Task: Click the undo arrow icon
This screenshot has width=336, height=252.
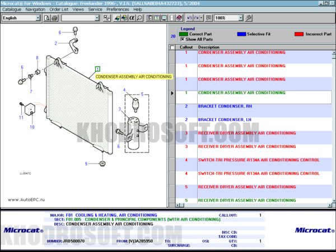Action: pyautogui.click(x=189, y=18)
